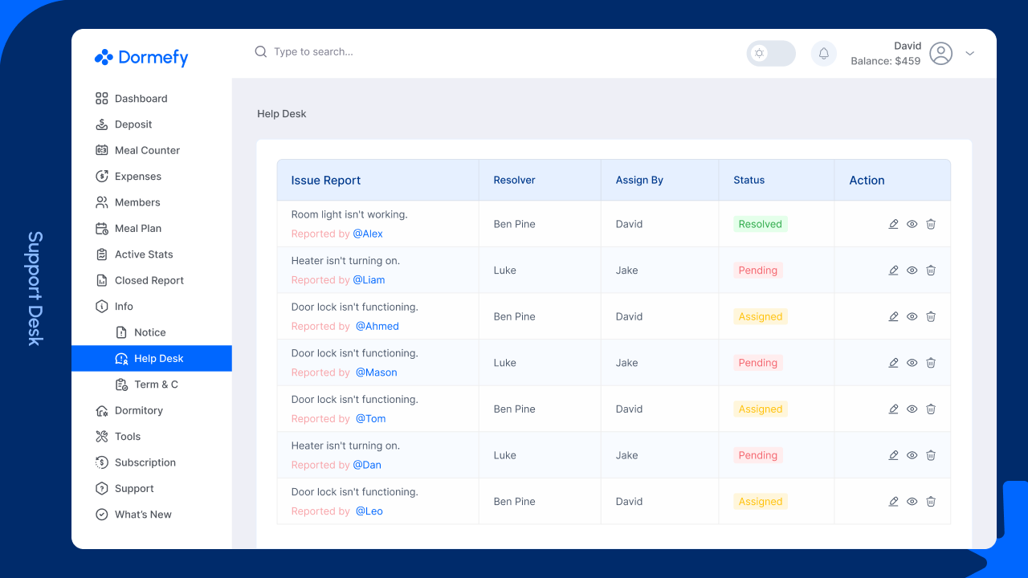View the Room light issue by Alex

912,224
